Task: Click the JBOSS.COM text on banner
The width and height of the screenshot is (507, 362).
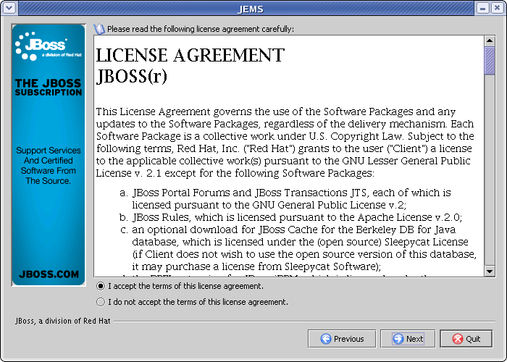Action: 49,274
